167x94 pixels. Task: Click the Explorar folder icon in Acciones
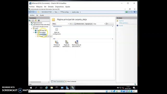pos(117,21)
